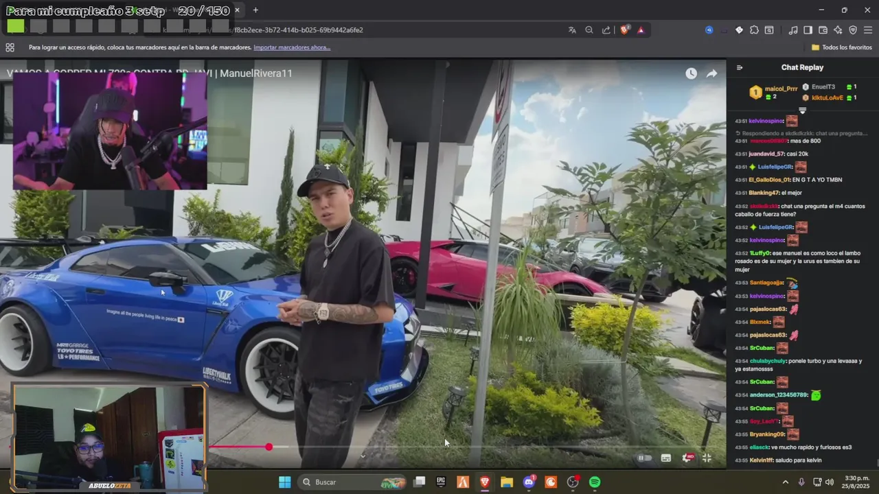Open the Windows Start menu
The height and width of the screenshot is (494, 879).
(x=284, y=482)
